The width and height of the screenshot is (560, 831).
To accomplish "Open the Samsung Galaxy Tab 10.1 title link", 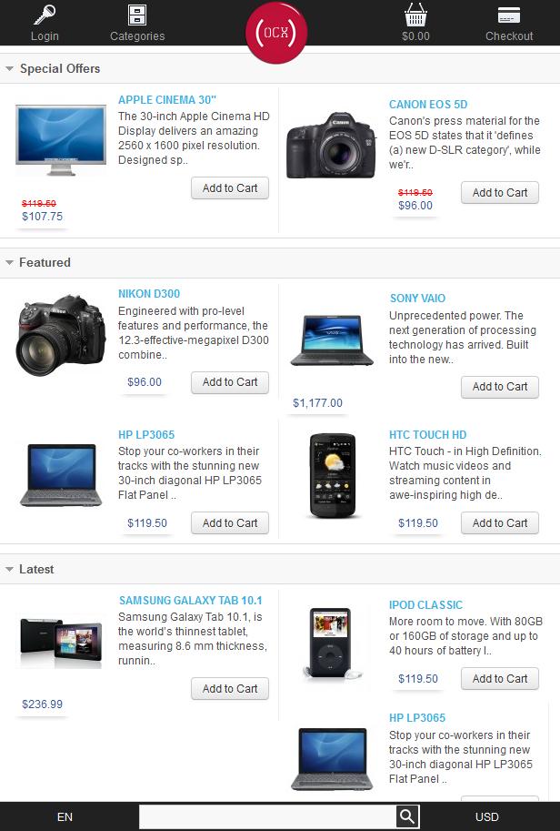I will point(191,601).
